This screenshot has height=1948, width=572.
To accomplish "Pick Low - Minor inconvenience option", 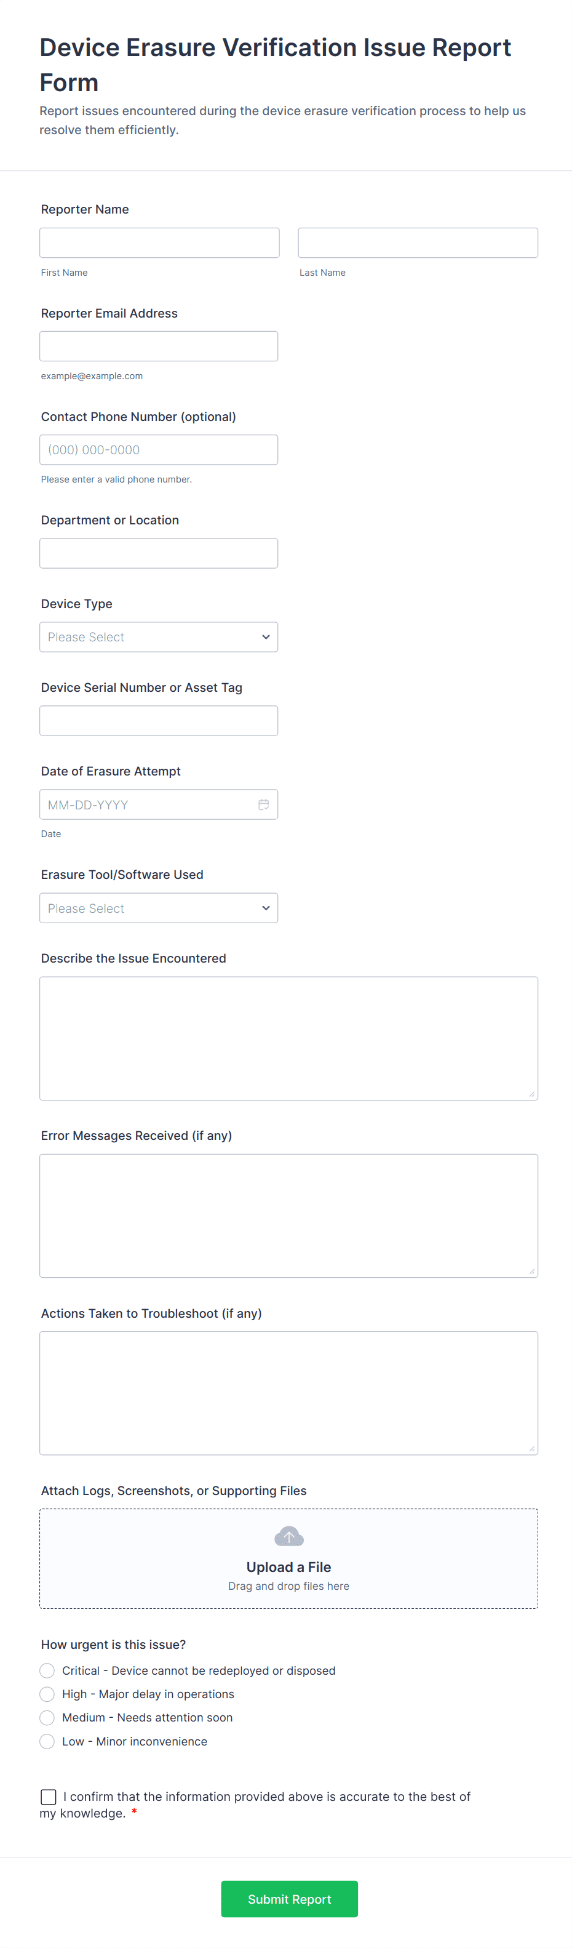I will pos(47,1741).
